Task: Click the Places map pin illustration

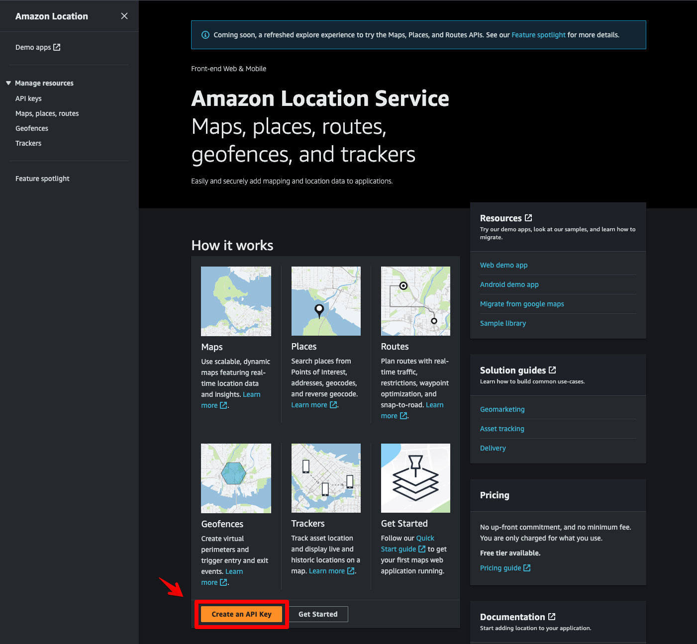Action: 326,301
